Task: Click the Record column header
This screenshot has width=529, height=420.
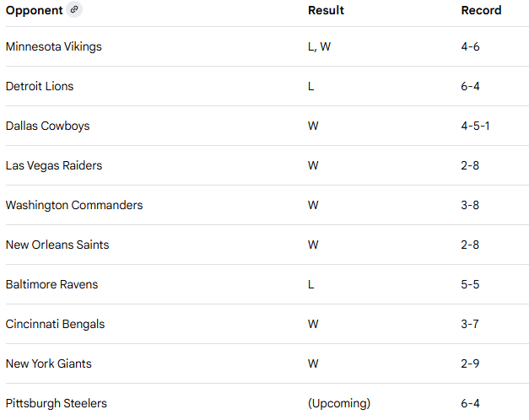Action: [x=481, y=10]
